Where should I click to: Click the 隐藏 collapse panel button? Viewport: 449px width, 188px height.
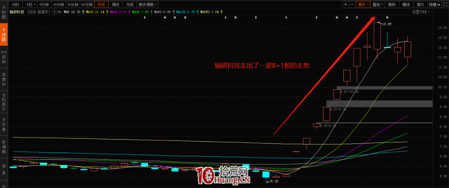pyautogui.click(x=435, y=4)
